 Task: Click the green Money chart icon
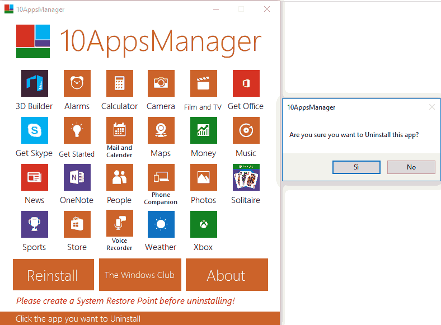point(204,130)
